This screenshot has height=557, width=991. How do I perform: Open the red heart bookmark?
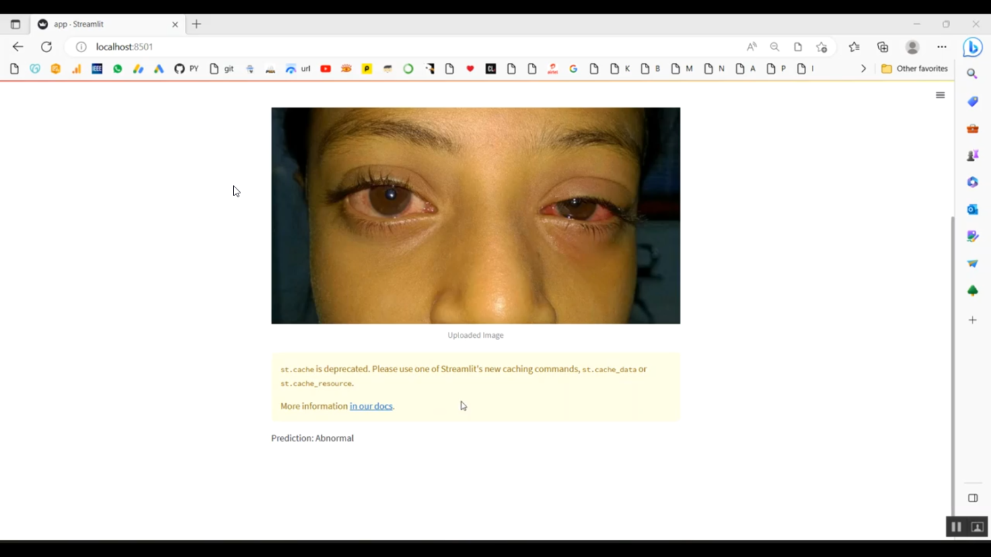point(470,69)
